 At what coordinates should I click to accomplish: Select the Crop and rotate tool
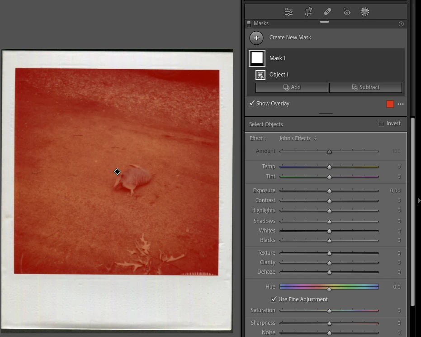308,12
